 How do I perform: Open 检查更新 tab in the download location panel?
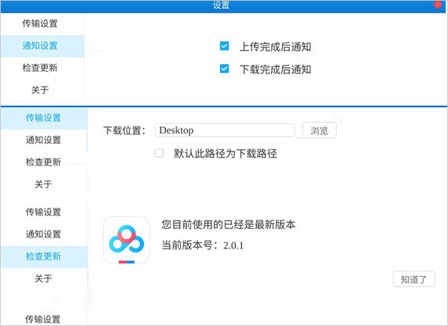coord(43,162)
